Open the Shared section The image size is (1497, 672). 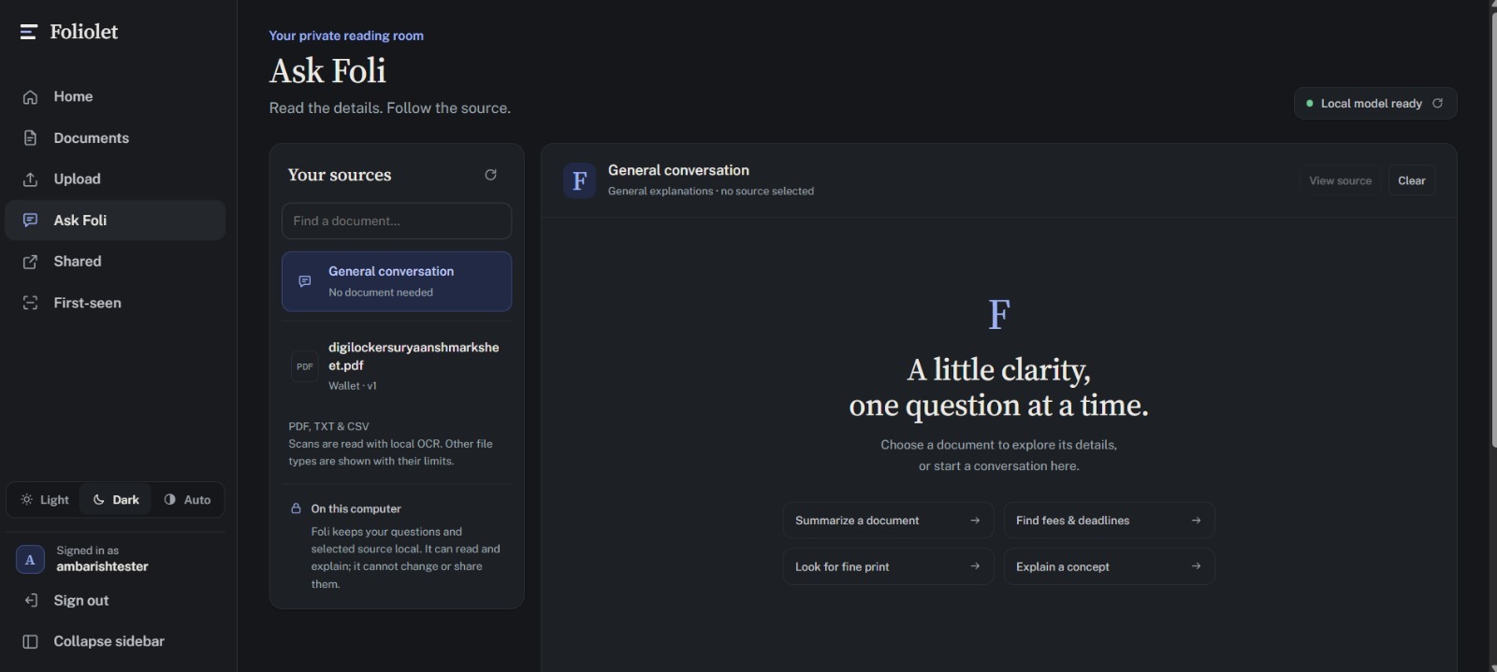point(115,262)
